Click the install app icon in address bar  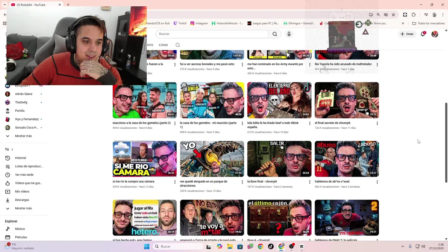click(x=371, y=15)
